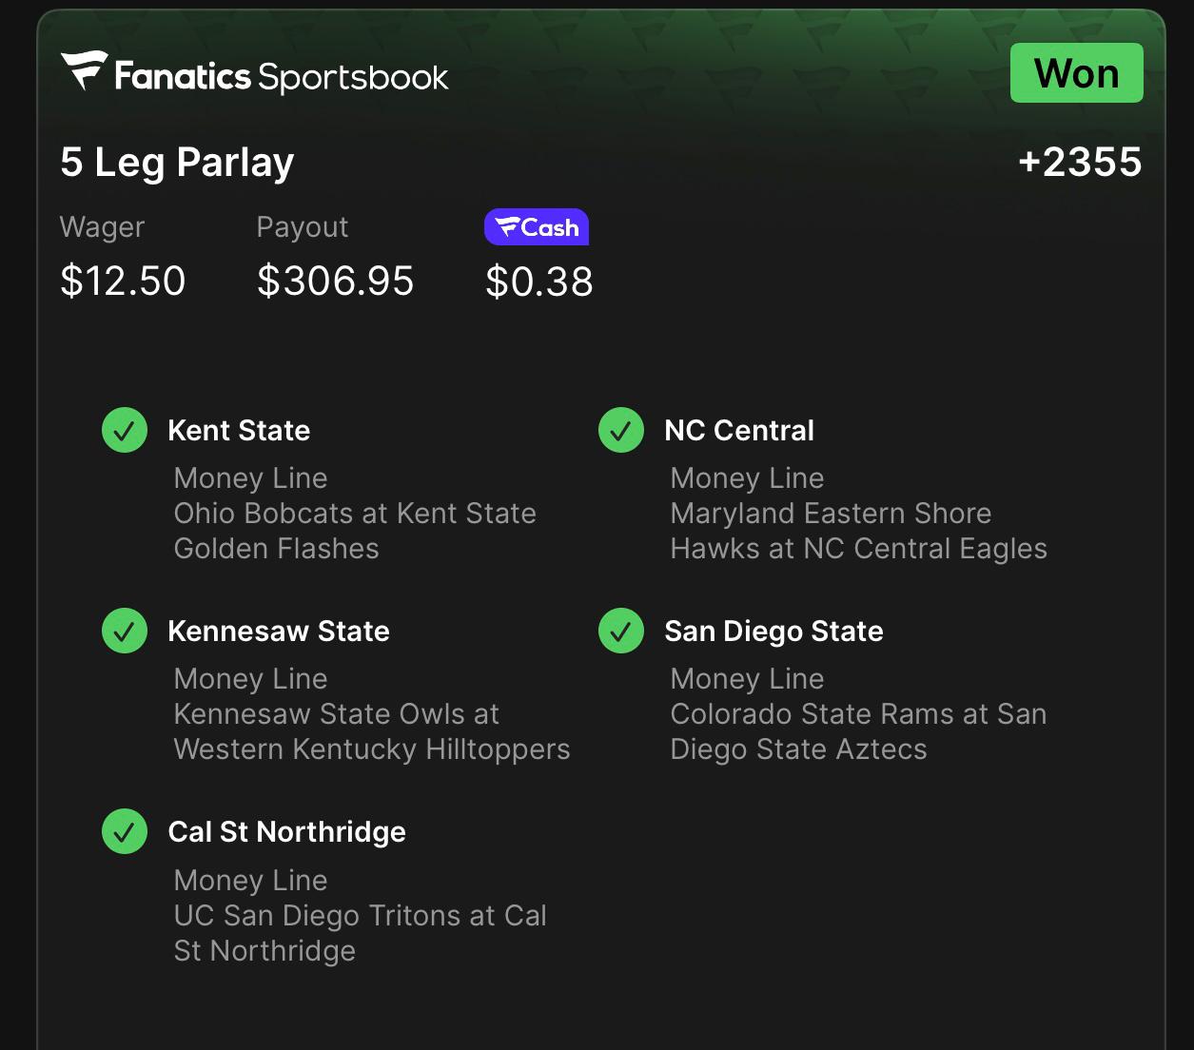1194x1050 pixels.
Task: Click the Fanatics flag logo icon
Action: coord(84,71)
